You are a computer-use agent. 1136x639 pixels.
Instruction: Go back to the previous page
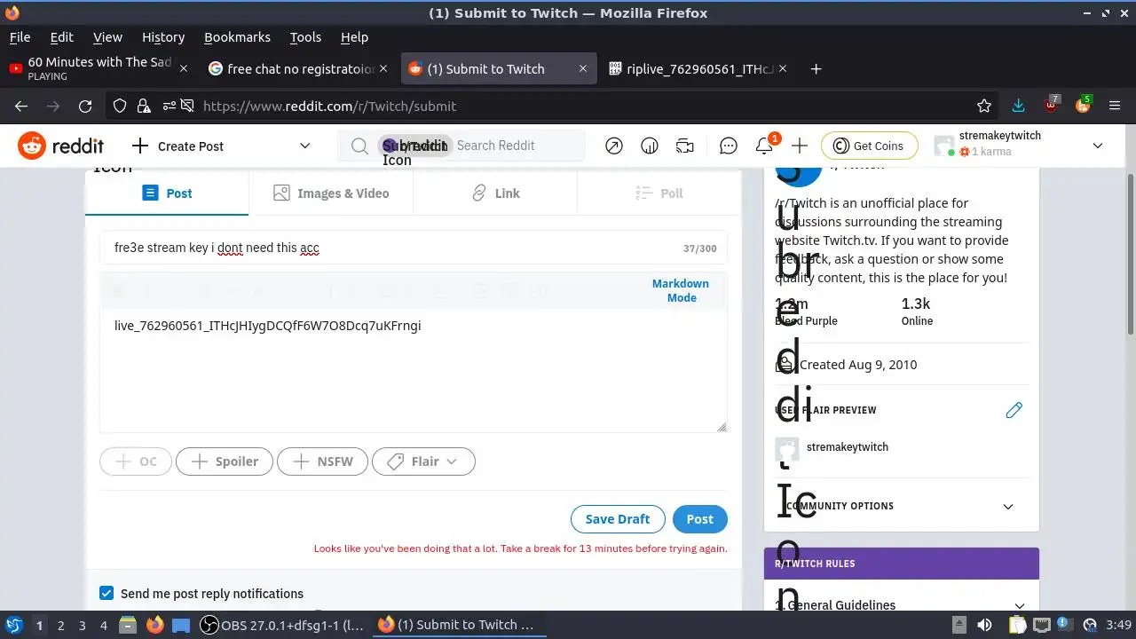pyautogui.click(x=21, y=106)
